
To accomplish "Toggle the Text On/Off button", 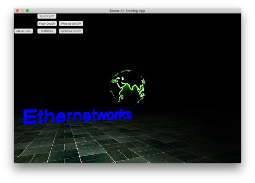I will click(47, 16).
